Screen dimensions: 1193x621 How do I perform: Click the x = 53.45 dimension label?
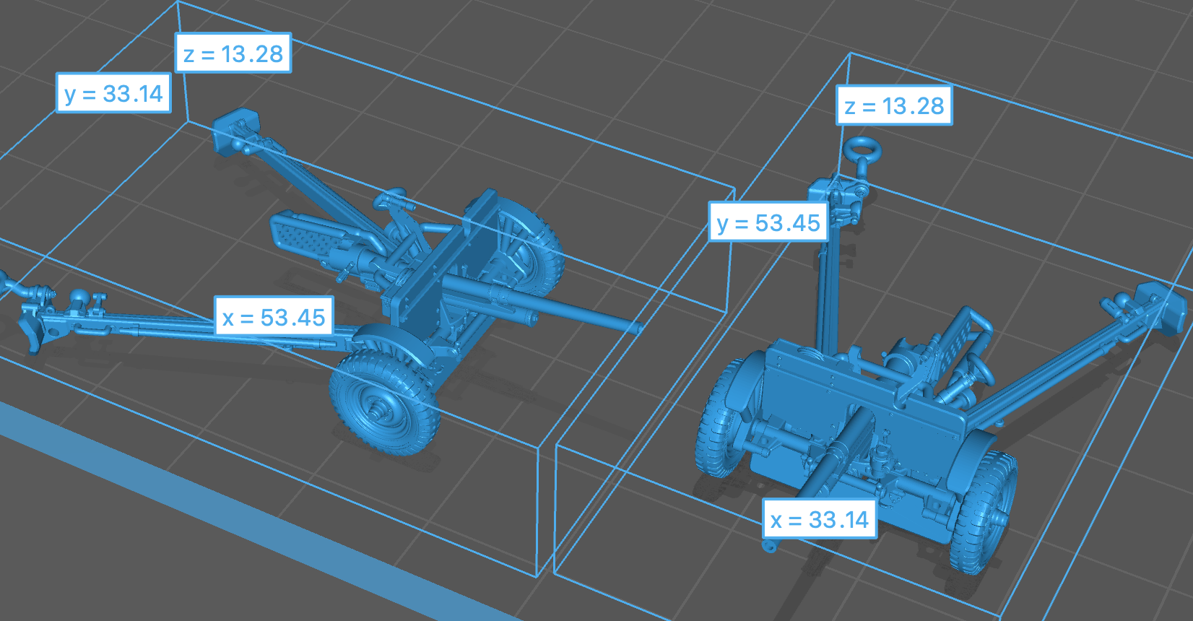pos(274,317)
